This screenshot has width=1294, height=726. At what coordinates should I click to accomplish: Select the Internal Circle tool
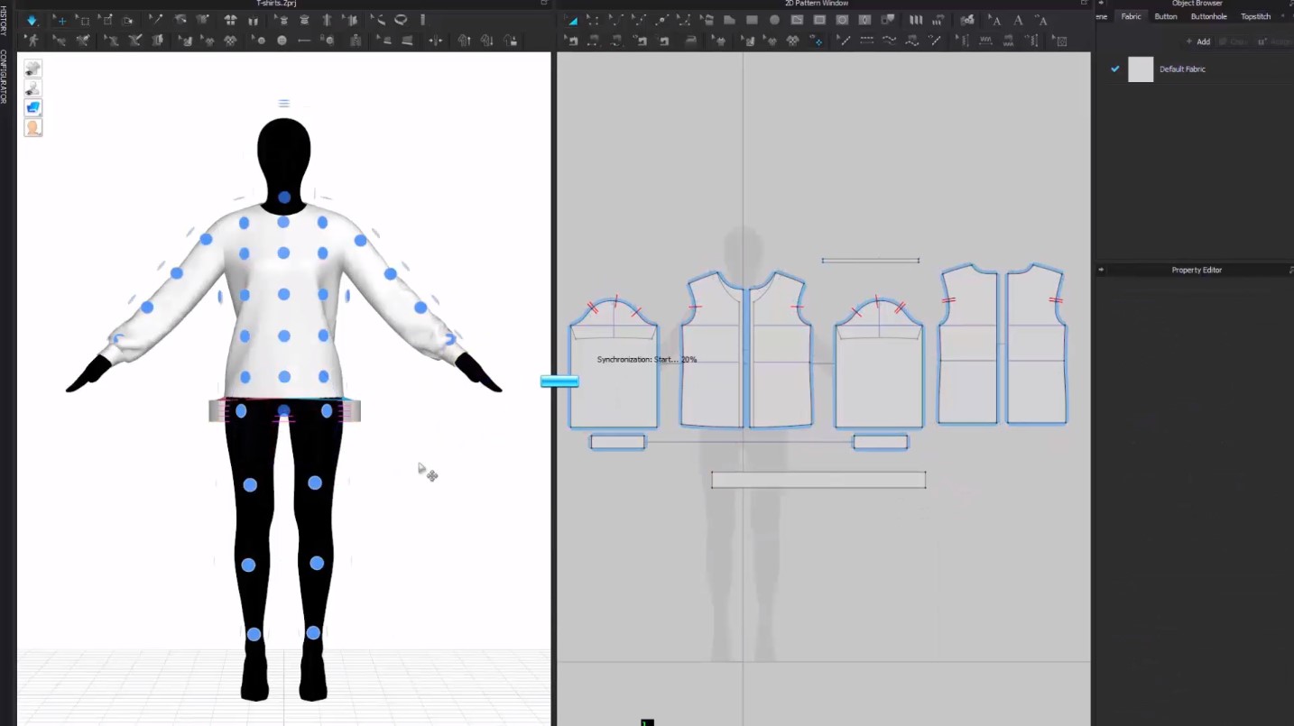tap(842, 20)
